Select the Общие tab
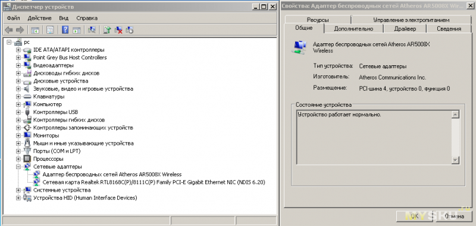Viewport: 476px width, 226px height. click(304, 28)
